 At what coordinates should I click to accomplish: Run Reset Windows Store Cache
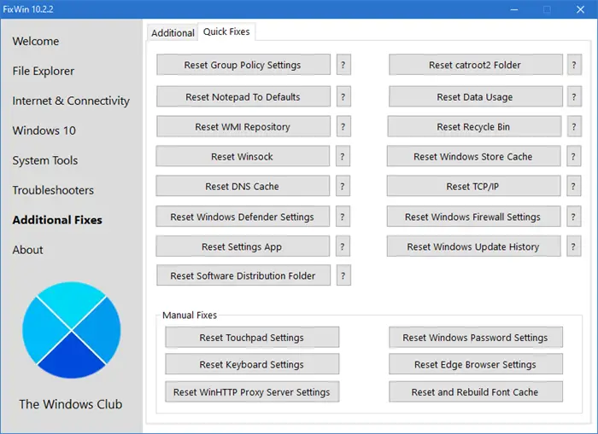473,156
